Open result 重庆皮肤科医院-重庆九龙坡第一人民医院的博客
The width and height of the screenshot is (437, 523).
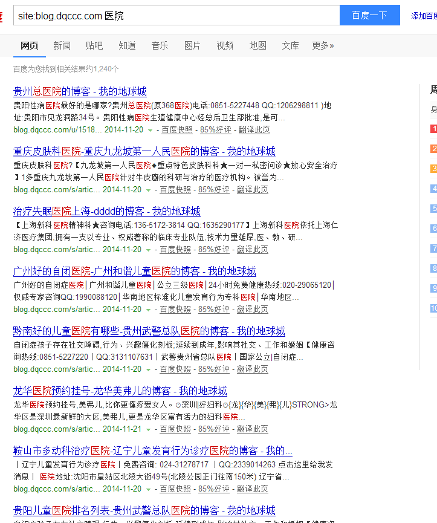click(144, 151)
